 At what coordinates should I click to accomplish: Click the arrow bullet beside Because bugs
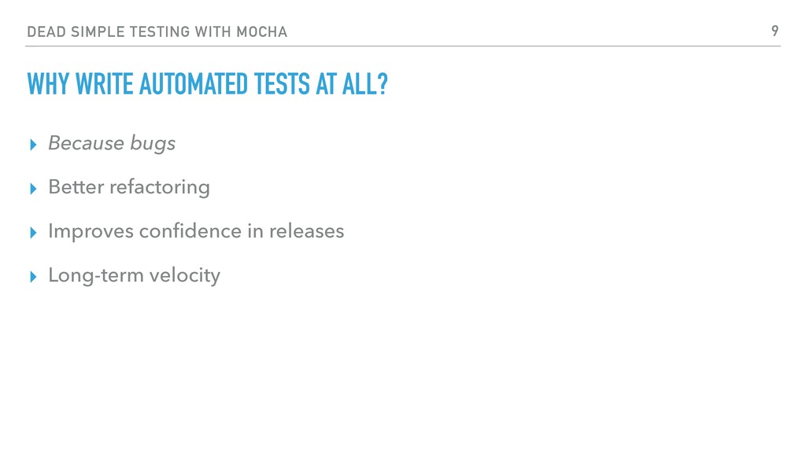pos(33,145)
